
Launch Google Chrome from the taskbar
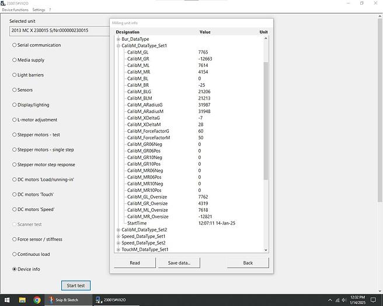pos(37,300)
